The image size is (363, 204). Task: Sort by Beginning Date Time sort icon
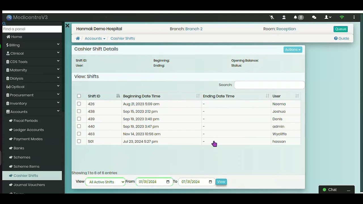pos(198,96)
